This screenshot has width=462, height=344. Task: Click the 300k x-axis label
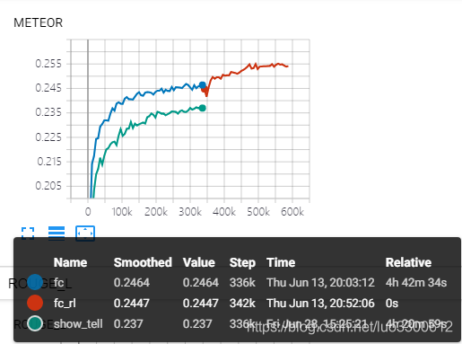(x=190, y=212)
